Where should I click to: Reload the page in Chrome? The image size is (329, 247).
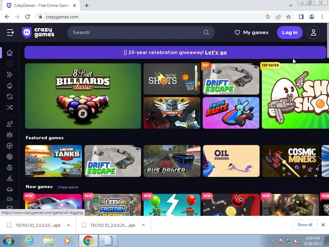click(28, 17)
